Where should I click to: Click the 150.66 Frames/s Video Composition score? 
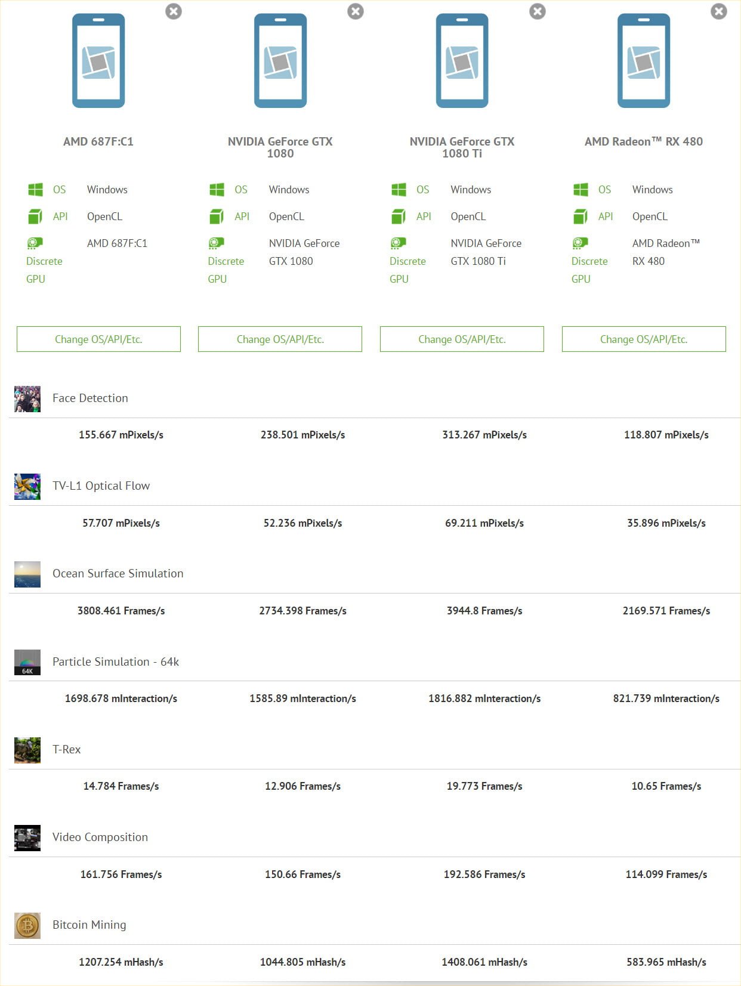(302, 874)
